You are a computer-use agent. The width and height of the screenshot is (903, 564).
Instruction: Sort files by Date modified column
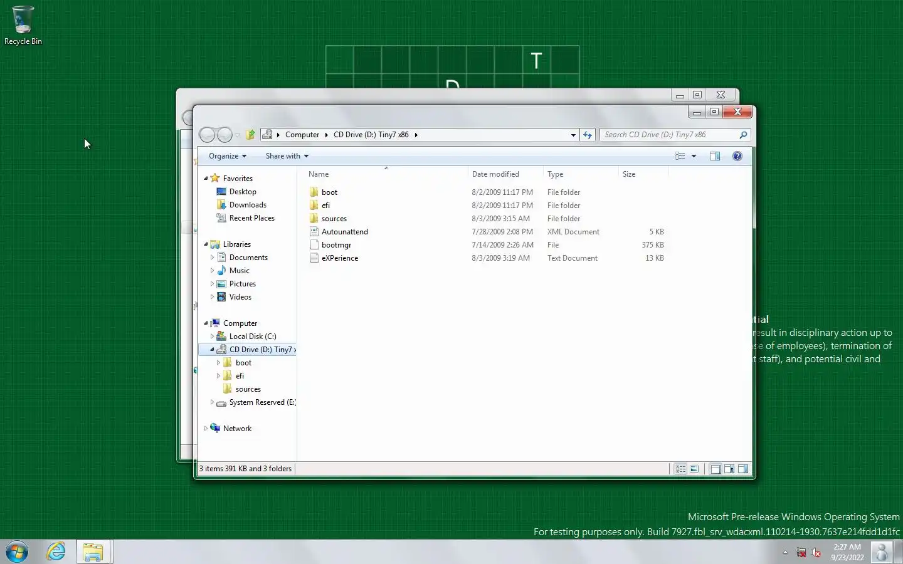(x=505, y=174)
